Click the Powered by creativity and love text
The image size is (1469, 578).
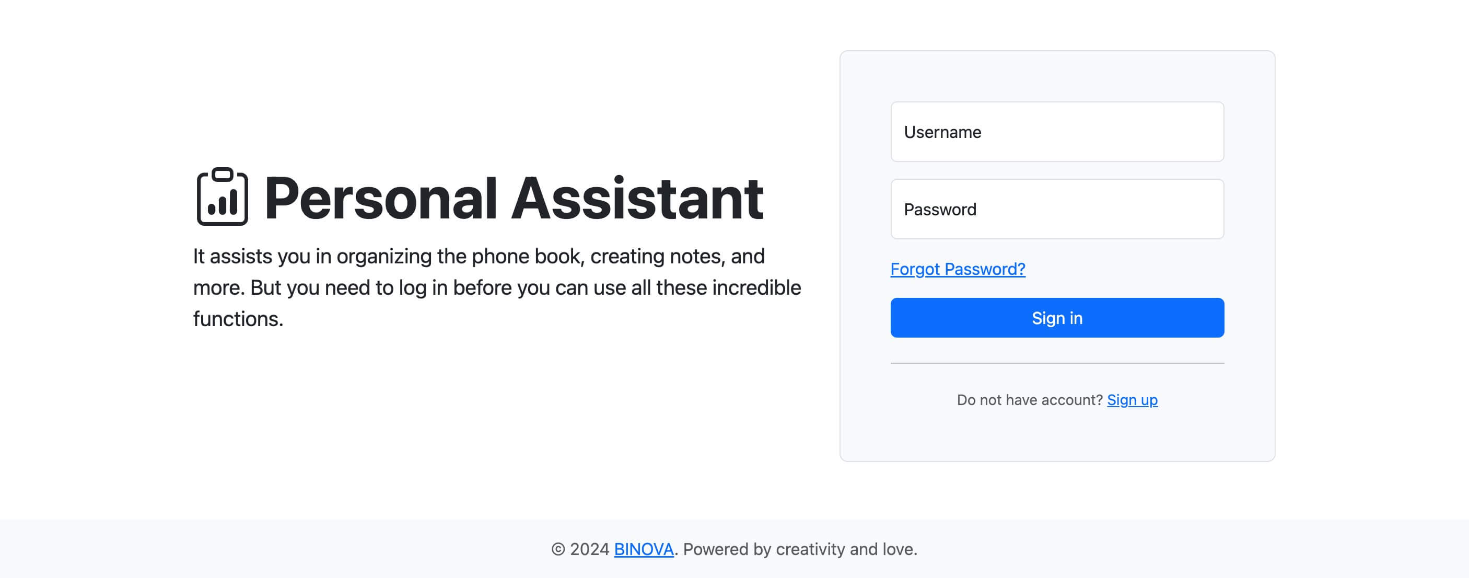click(800, 549)
